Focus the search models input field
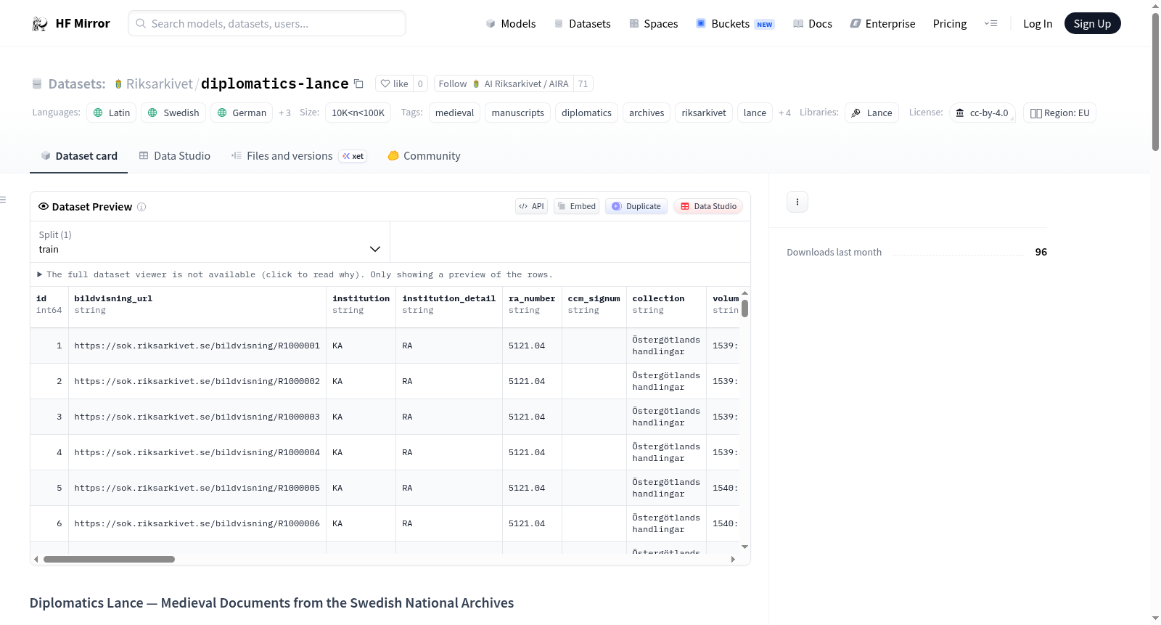This screenshot has height=625, width=1161. point(267,23)
